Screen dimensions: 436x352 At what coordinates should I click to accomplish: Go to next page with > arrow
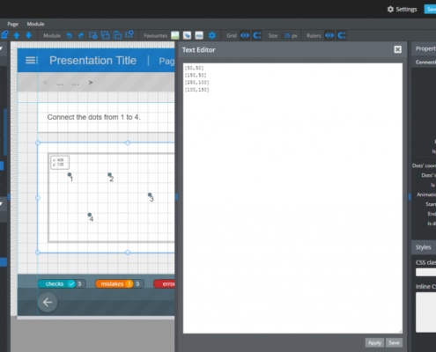click(91, 83)
